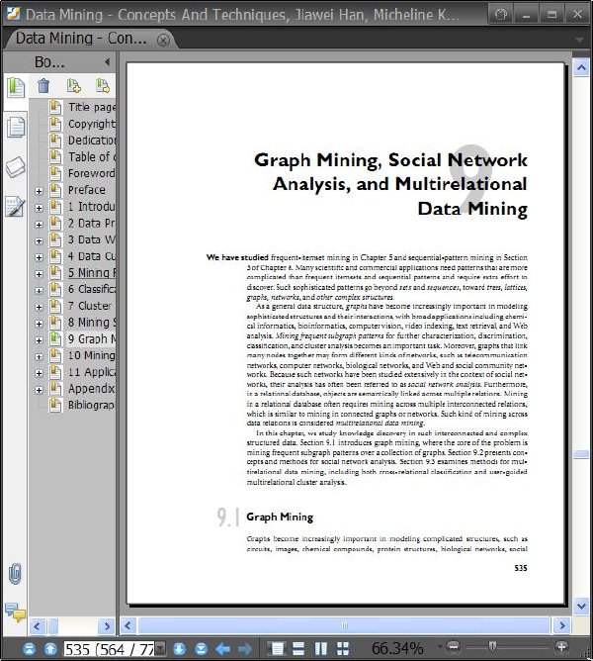Viewport: 593px width, 661px height.
Task: Click bookmarks panel scroll right arrow
Action: coord(107,626)
